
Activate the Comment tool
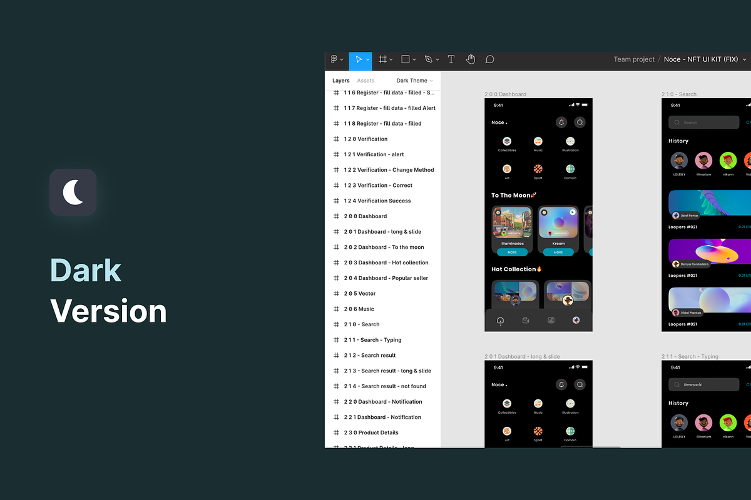click(x=490, y=59)
